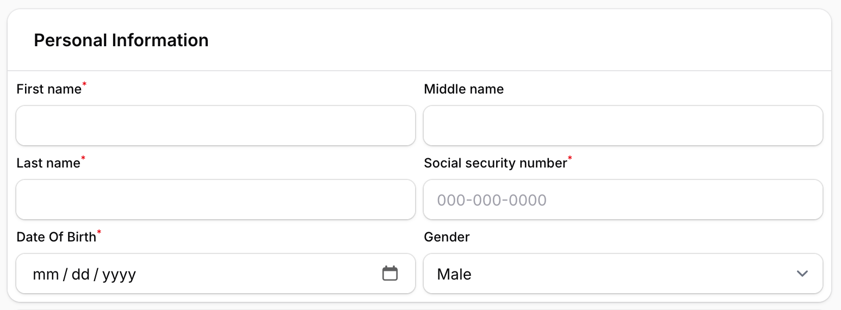The image size is (841, 310).
Task: Select the dd day segment
Action: click(81, 274)
